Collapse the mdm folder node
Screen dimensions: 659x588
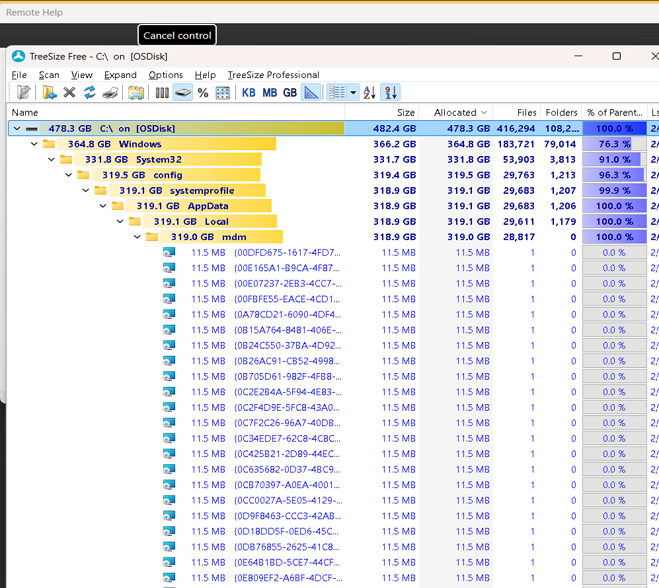click(137, 237)
